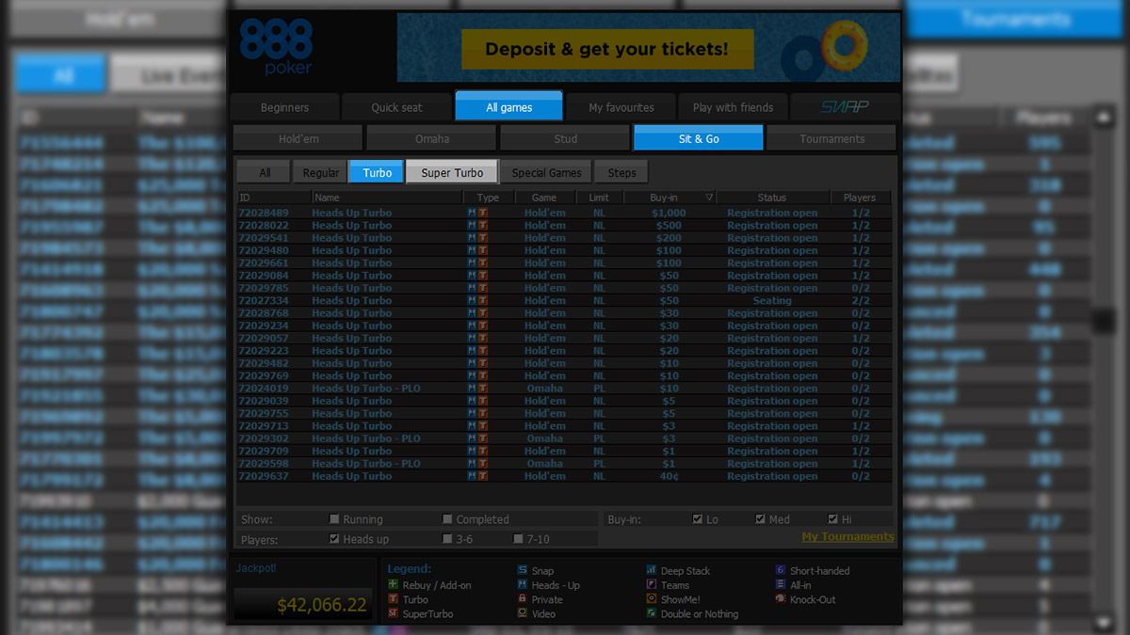This screenshot has height=635, width=1130.
Task: Click the Rebuy / Add-on legend icon
Action: [x=394, y=585]
